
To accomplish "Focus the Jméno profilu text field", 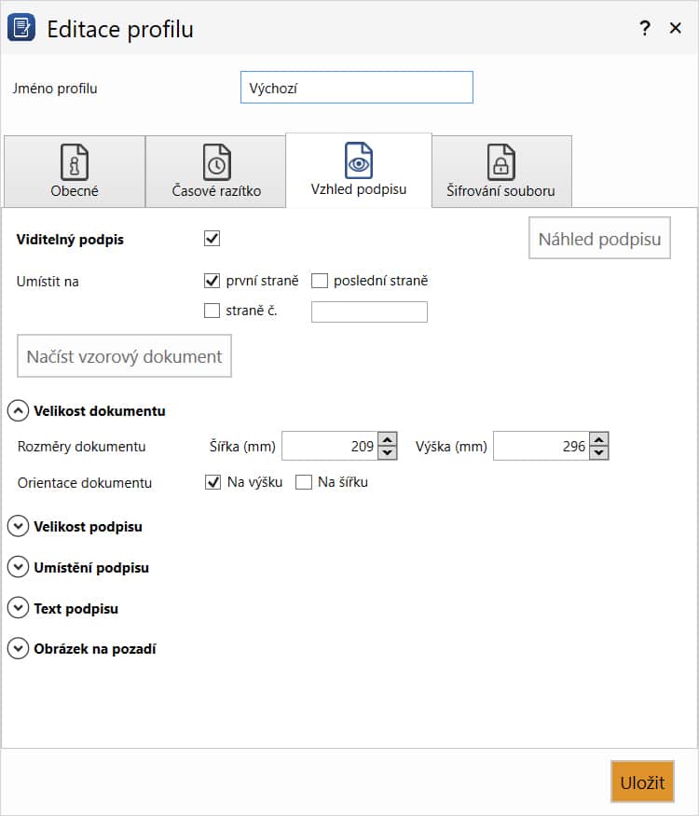I will [x=357, y=88].
